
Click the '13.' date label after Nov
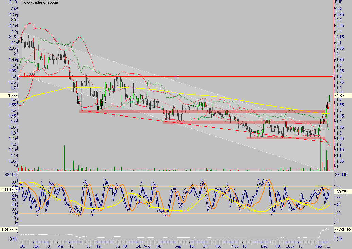(x=245, y=246)
